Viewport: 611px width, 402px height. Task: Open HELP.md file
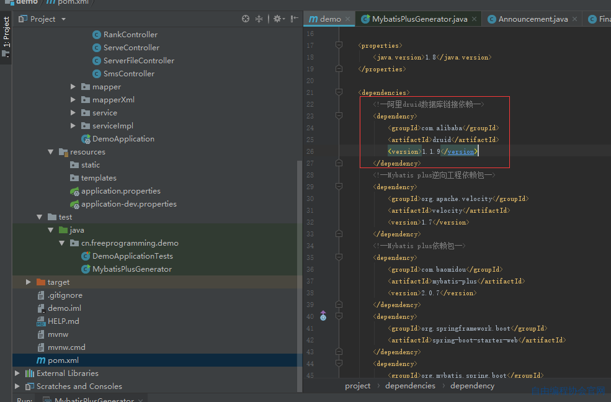(63, 321)
